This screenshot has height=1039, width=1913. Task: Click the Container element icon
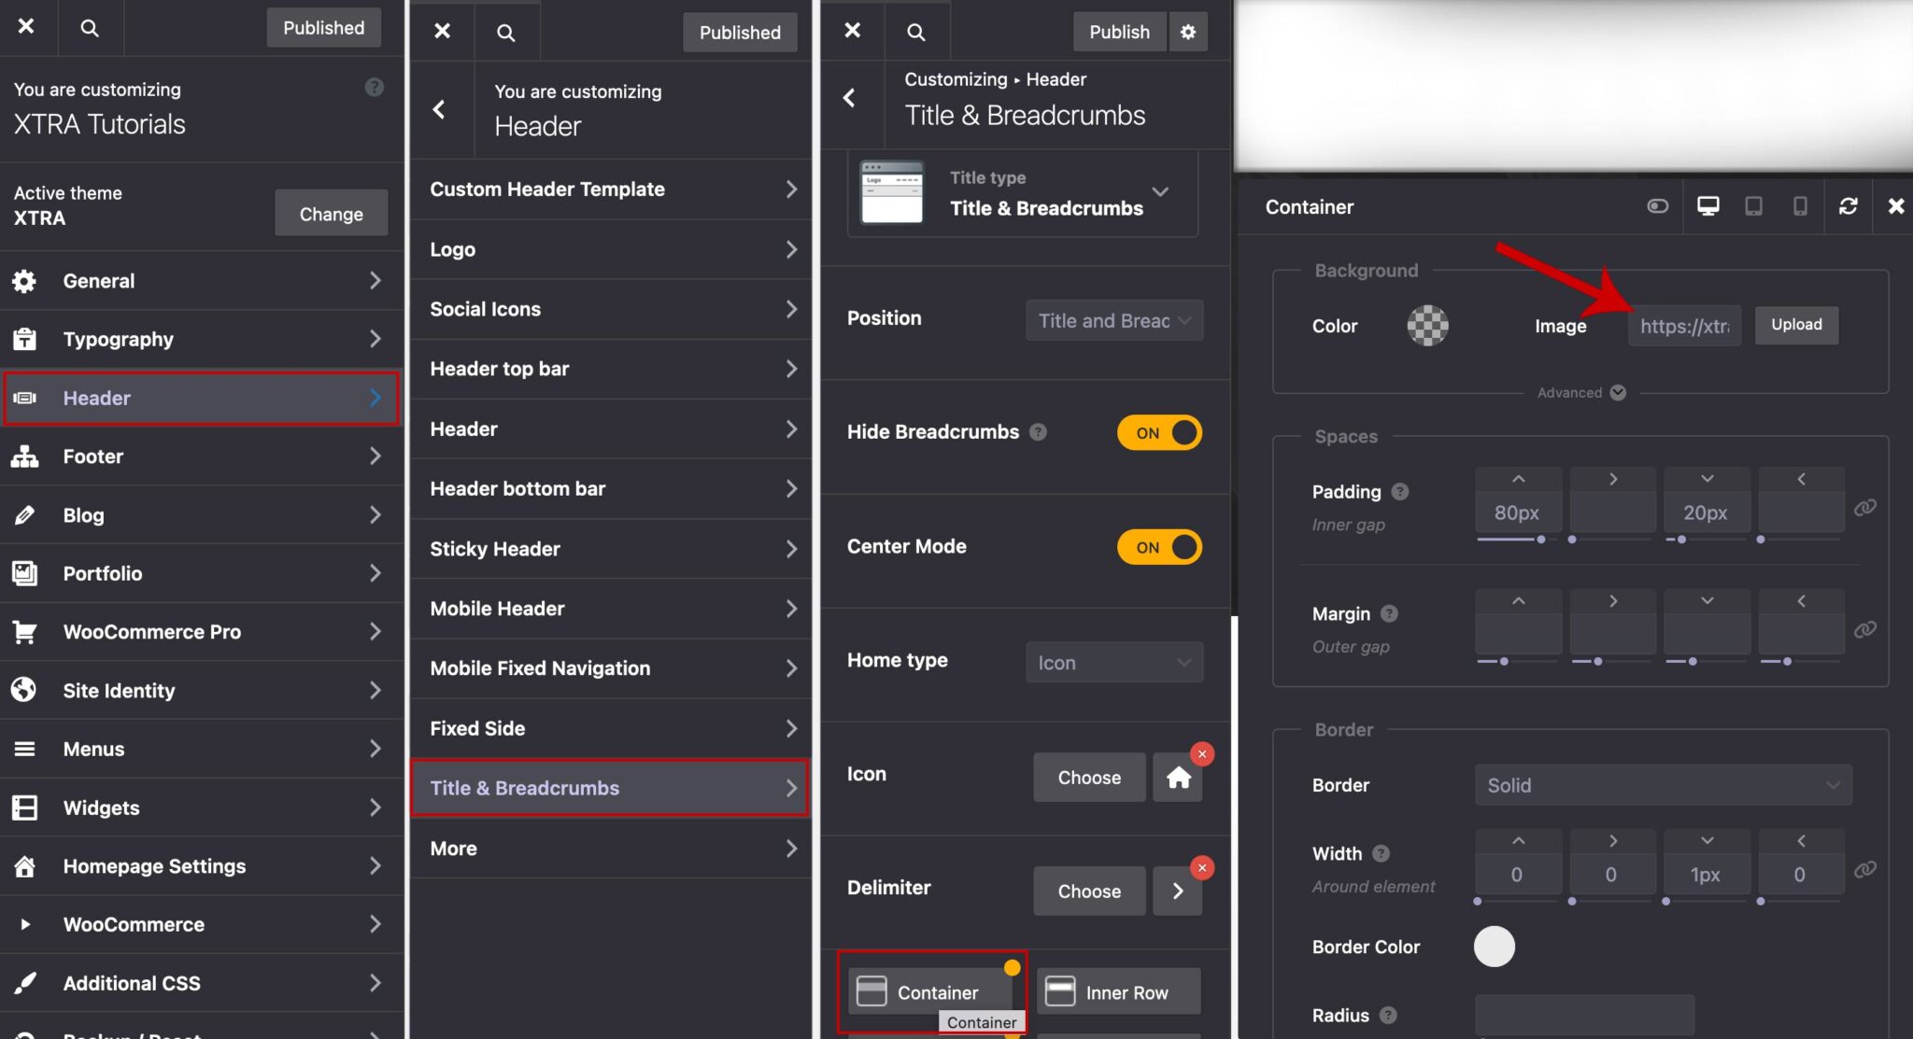[x=871, y=991]
